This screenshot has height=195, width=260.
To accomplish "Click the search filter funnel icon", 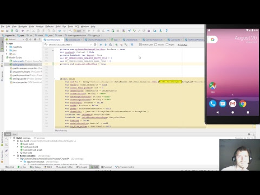I will [x=132, y=45].
